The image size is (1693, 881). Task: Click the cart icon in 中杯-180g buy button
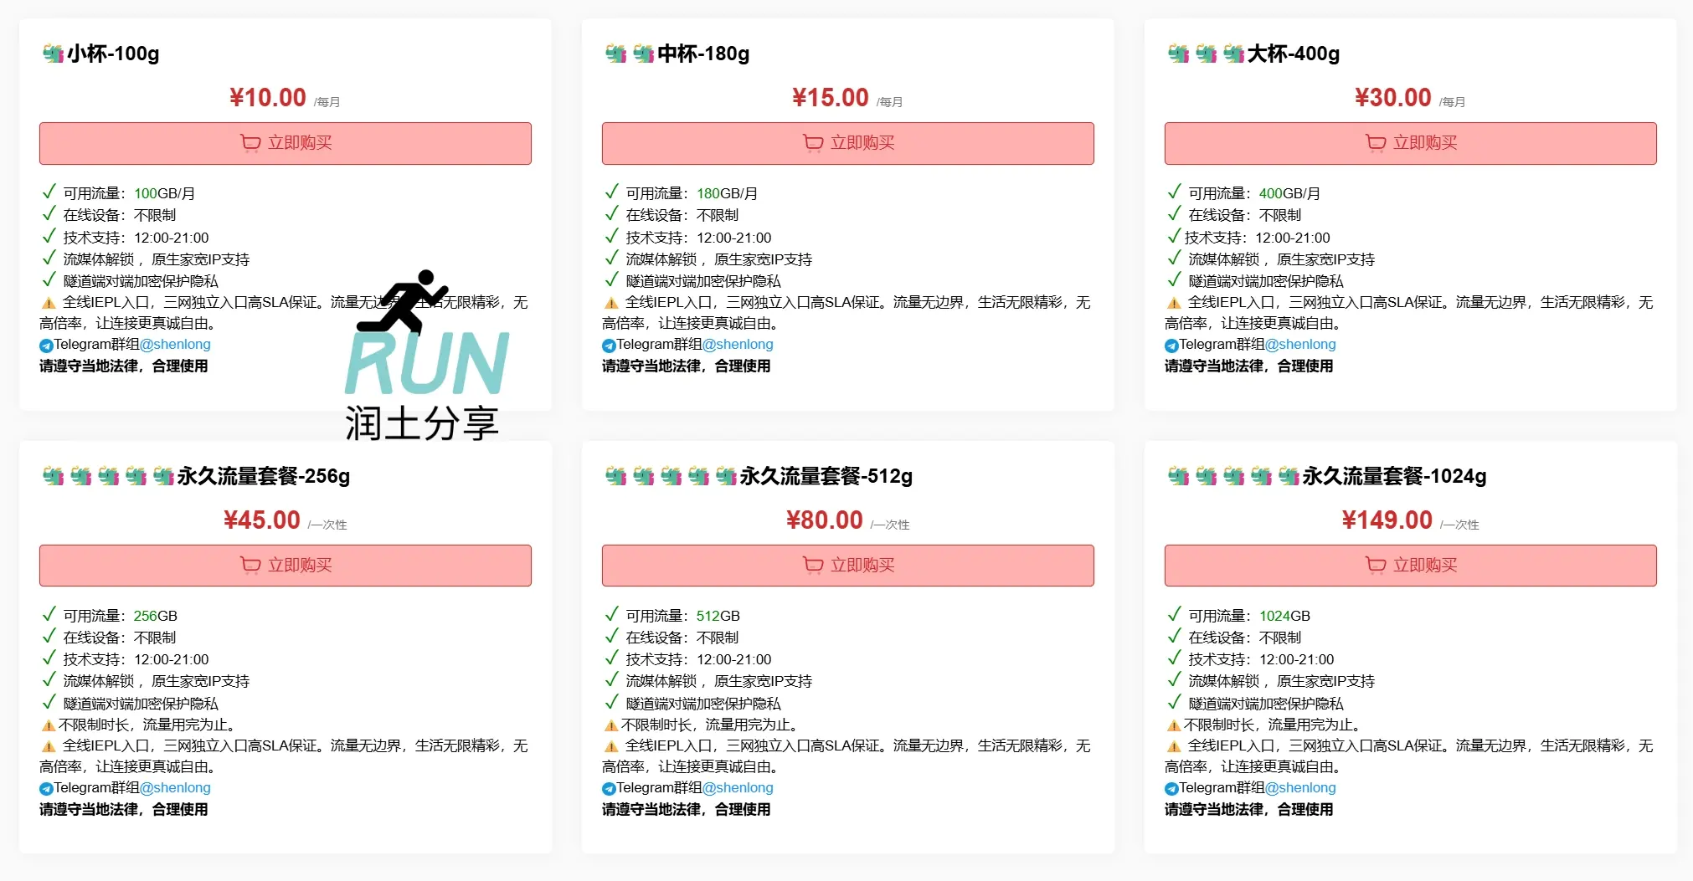point(812,143)
